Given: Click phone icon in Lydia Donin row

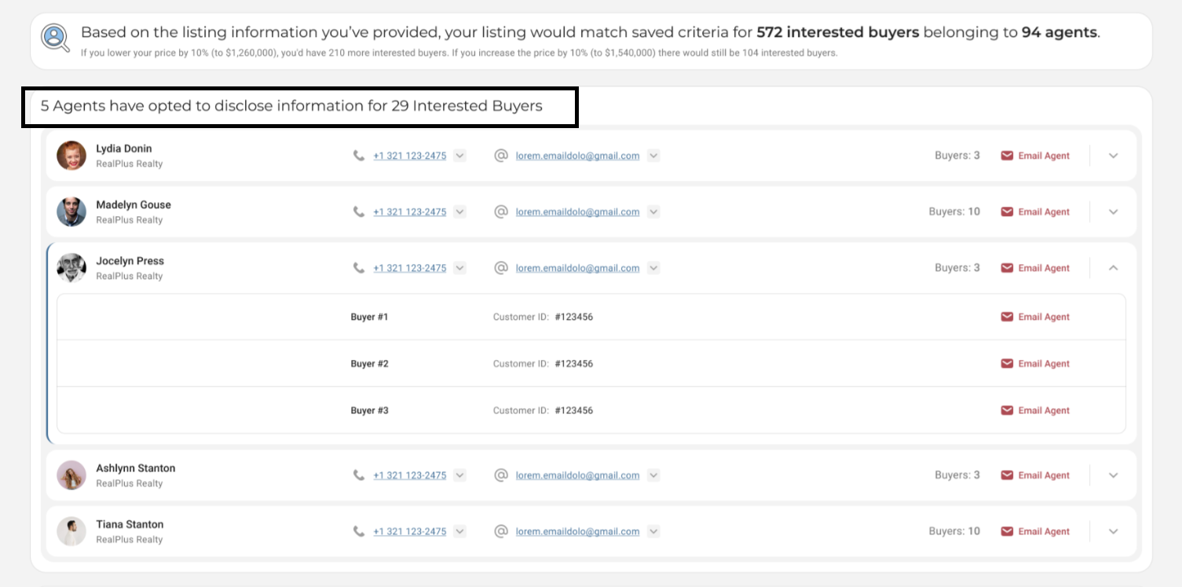Looking at the screenshot, I should tap(359, 156).
